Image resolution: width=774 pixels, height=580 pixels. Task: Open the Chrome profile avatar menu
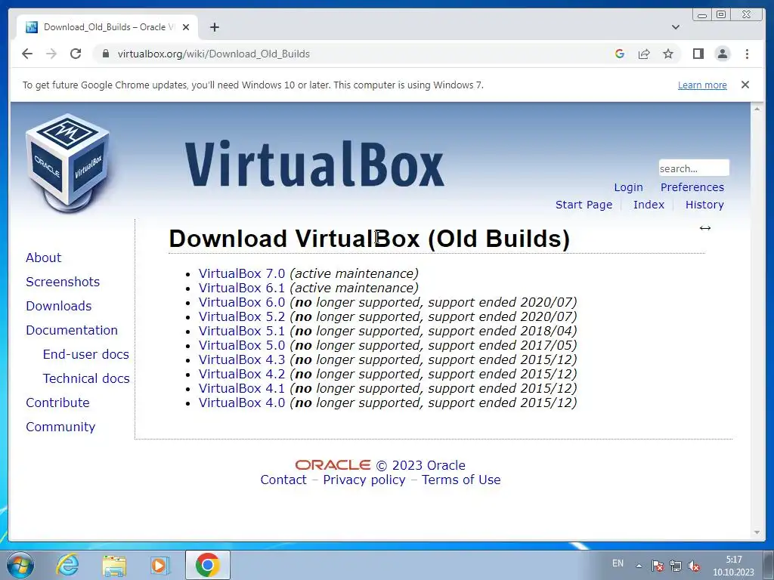pyautogui.click(x=723, y=54)
